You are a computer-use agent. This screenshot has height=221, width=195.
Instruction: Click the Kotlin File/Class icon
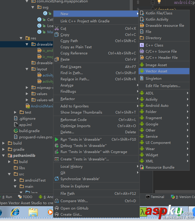pyautogui.click(x=142, y=13)
